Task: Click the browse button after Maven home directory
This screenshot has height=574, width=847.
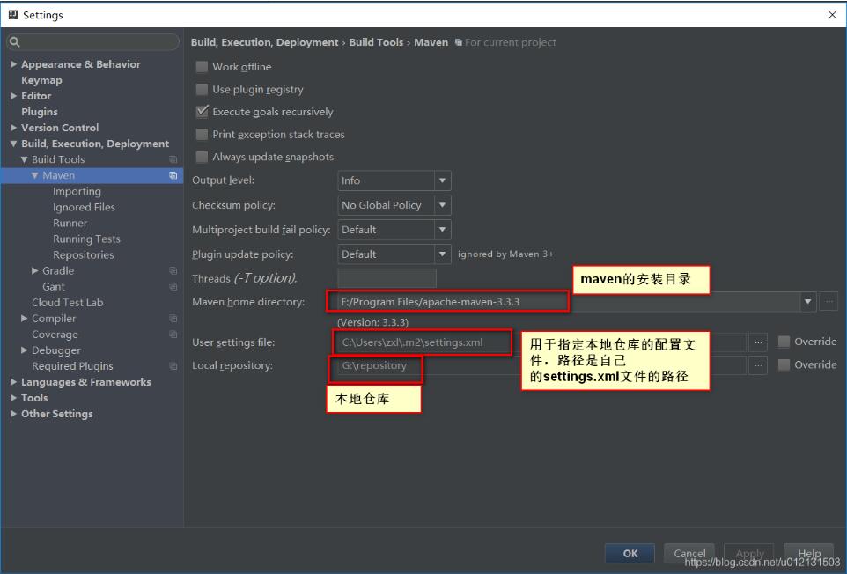Action: (828, 301)
